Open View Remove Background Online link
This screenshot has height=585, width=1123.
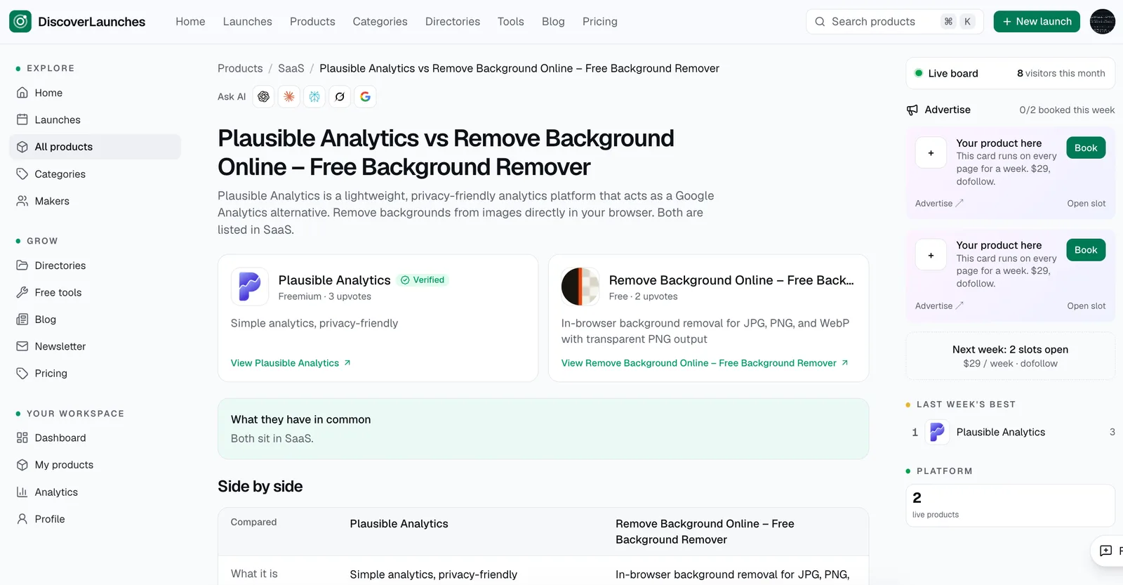pos(705,363)
